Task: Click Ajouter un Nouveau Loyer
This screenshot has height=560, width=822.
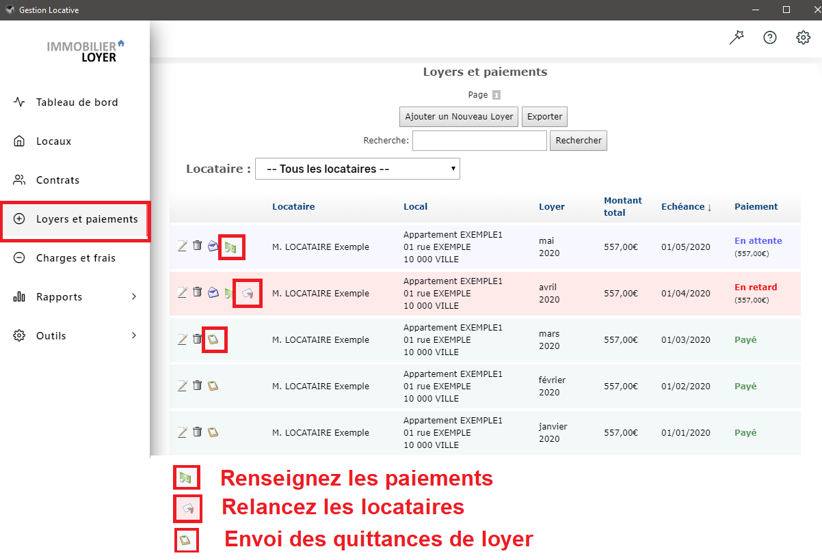Action: click(459, 117)
